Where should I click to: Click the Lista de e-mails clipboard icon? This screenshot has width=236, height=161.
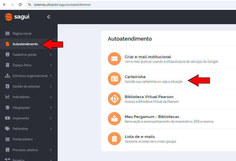[x=114, y=139]
